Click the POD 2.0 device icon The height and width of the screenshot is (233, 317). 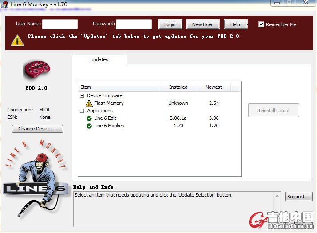(36, 70)
